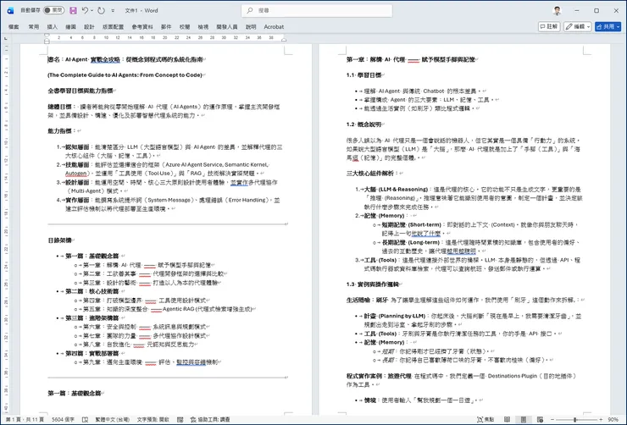
Task: Click the user account profile picture
Action: coord(557,10)
